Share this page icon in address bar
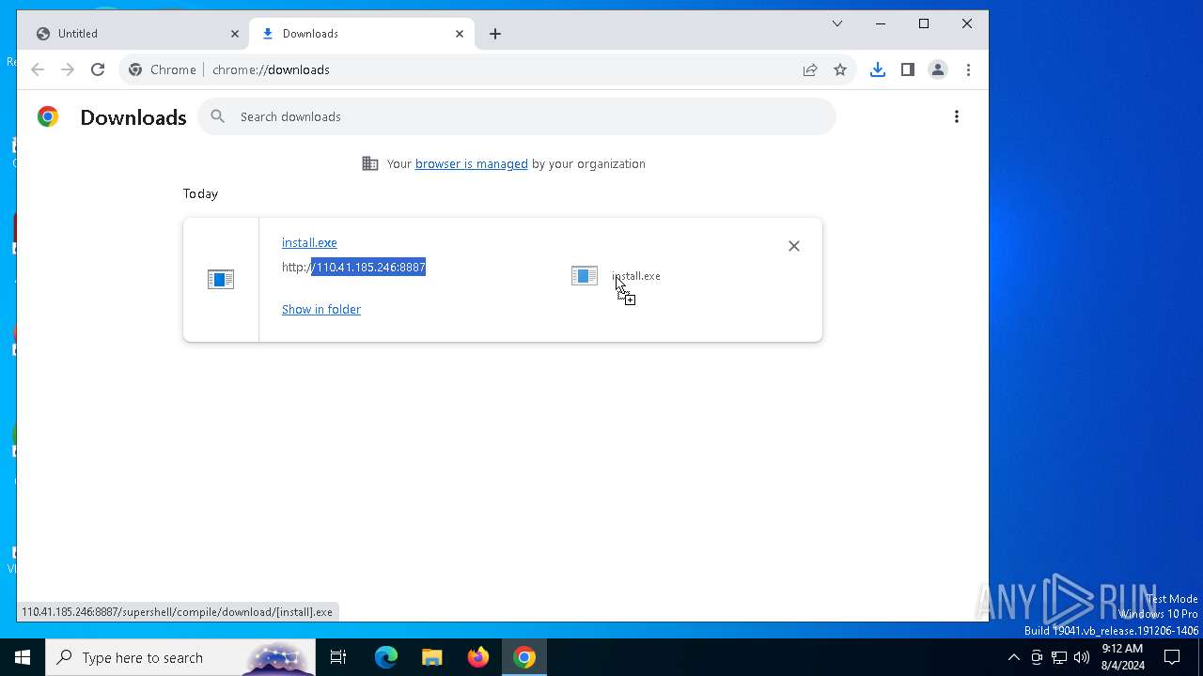1203x676 pixels. (810, 69)
